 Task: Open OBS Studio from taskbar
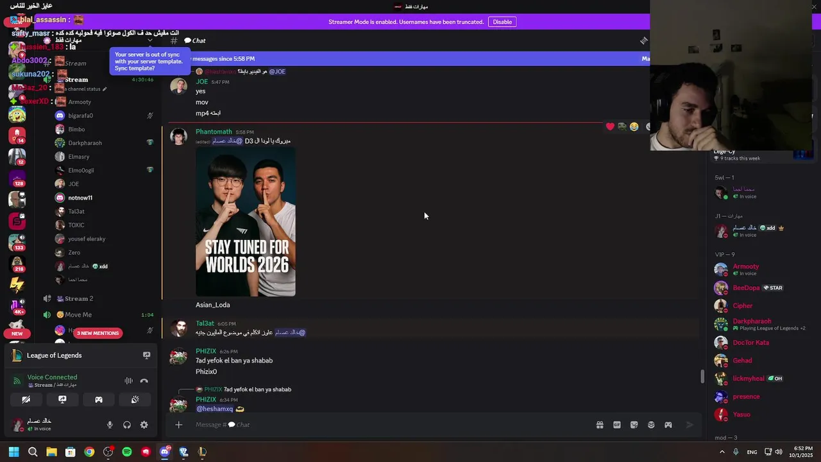(x=108, y=452)
